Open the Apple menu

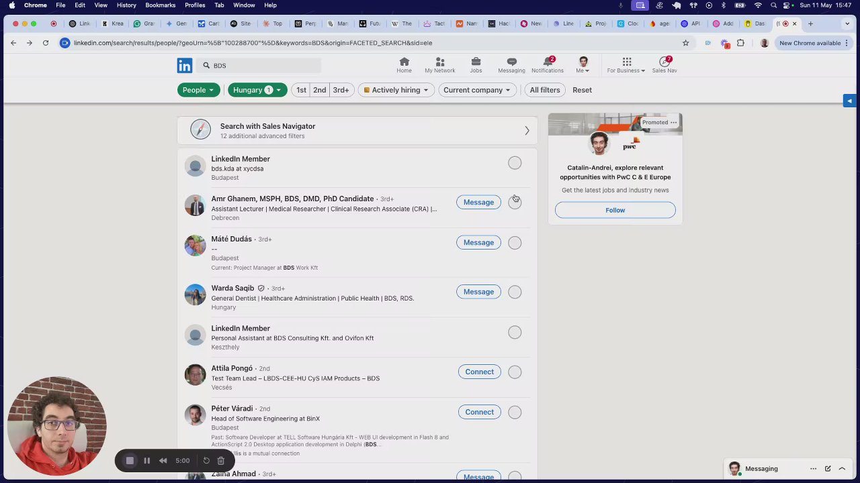pyautogui.click(x=11, y=5)
